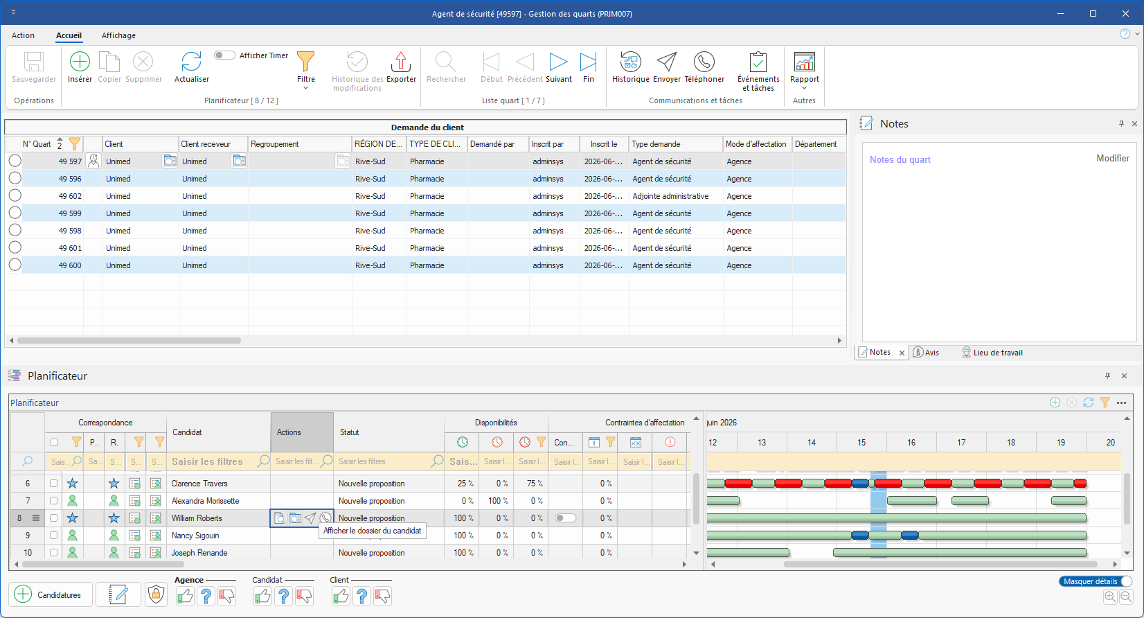Open the N° Quart column filter

point(74,144)
